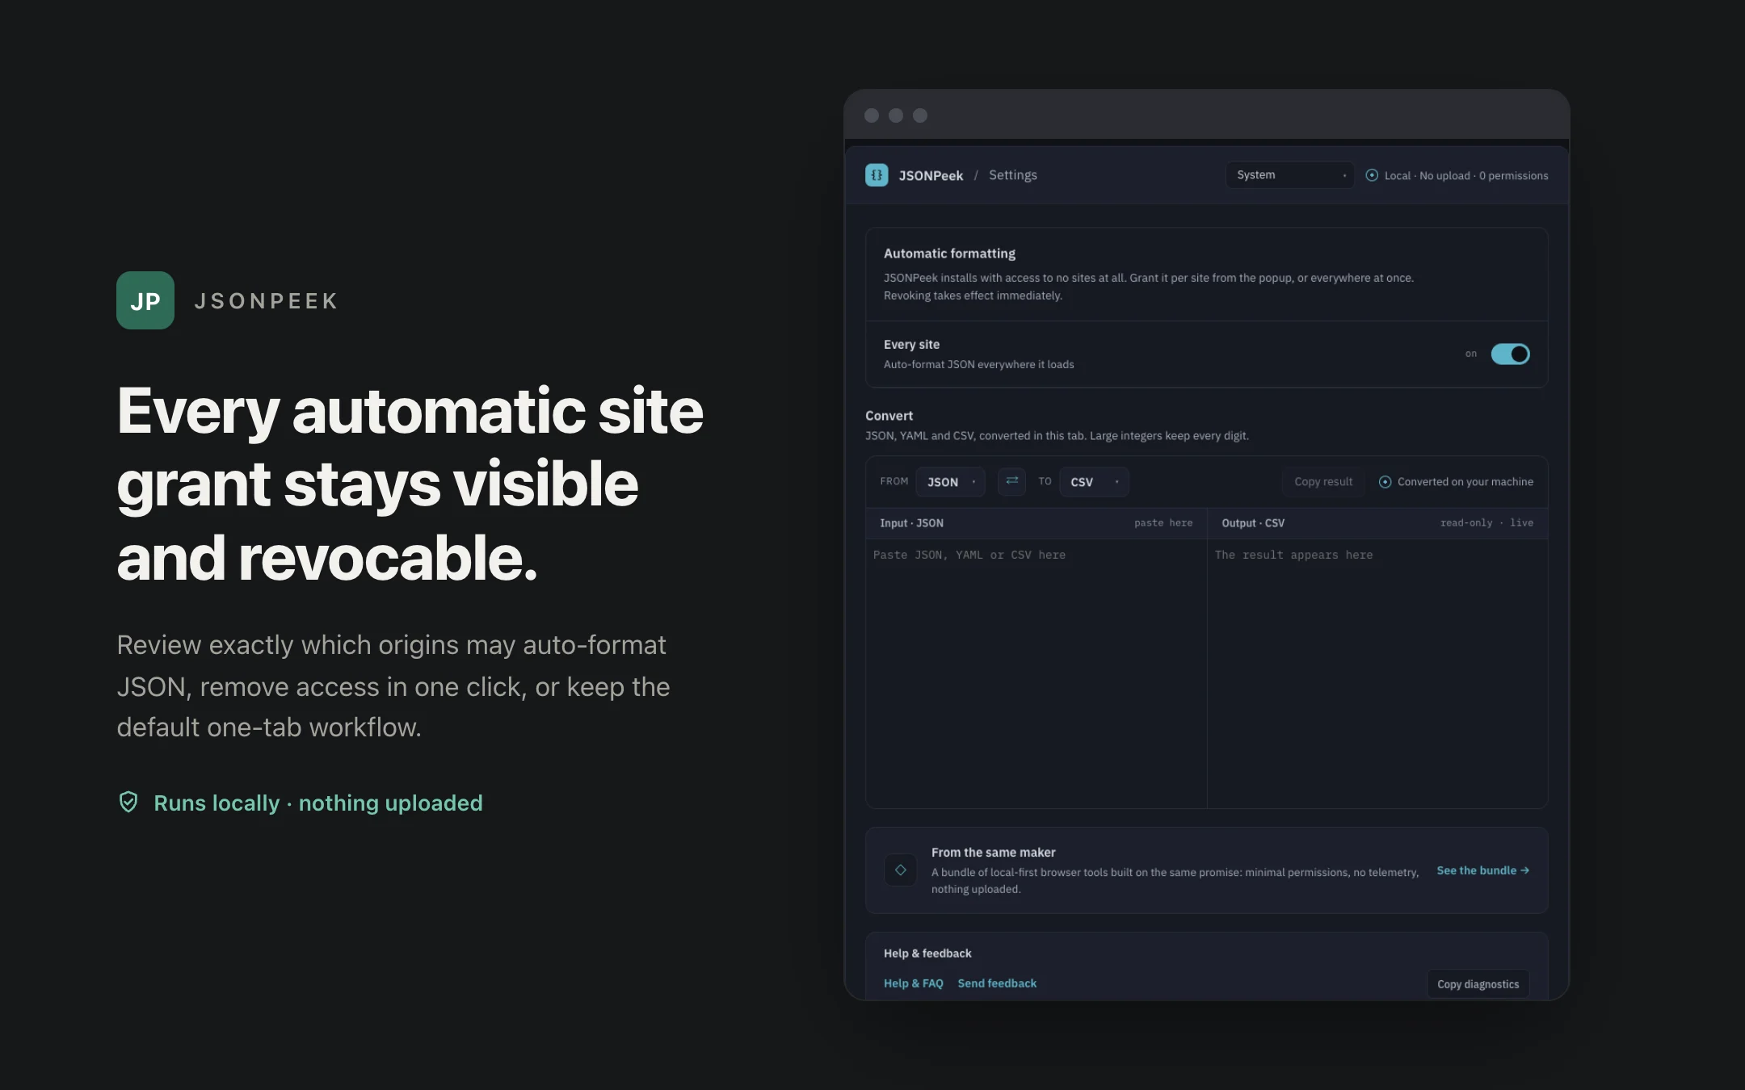Viewport: 1745px width, 1090px height.
Task: Click 'Auto-format JSON everywhere it loads' text
Action: [979, 365]
